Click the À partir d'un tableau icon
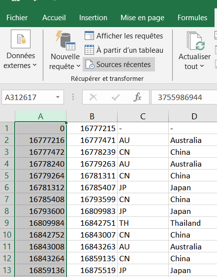Screen dimensions: 217x277 click(x=89, y=50)
